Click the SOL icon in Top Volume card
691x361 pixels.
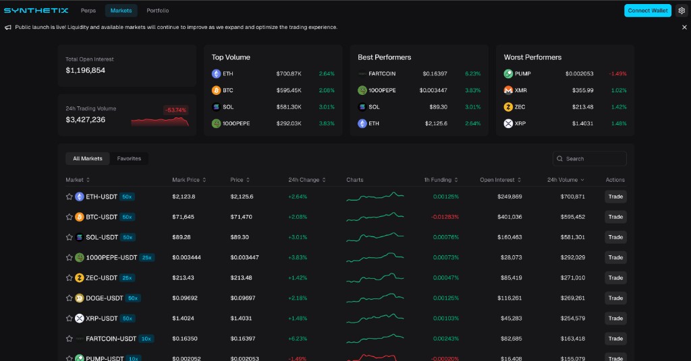(216, 107)
